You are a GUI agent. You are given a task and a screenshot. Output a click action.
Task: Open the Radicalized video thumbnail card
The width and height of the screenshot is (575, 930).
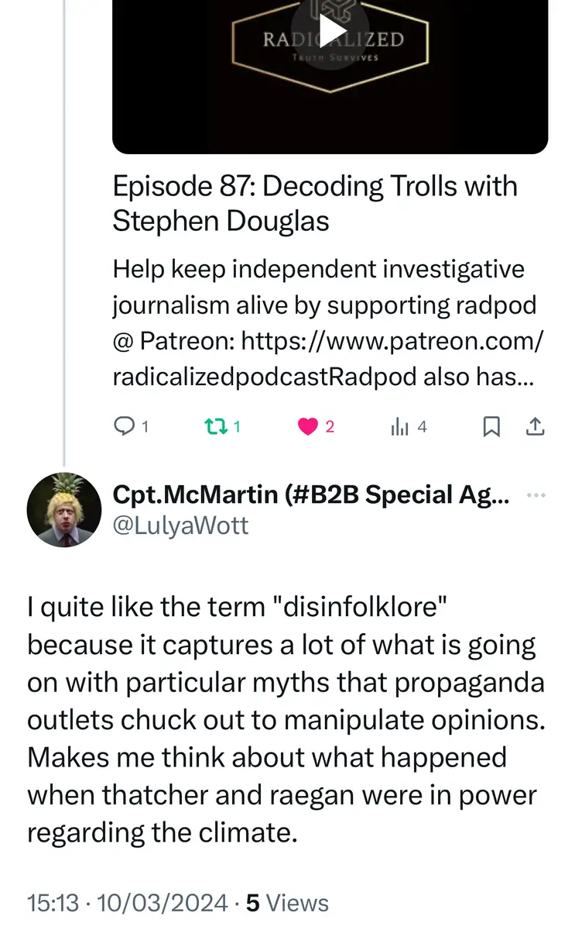[464, 93]
